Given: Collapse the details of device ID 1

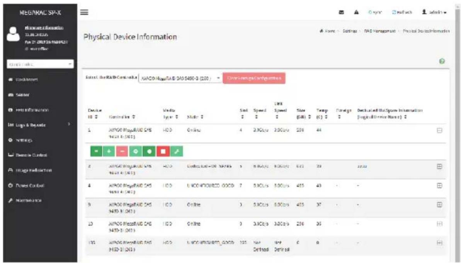Looking at the screenshot, I should click(439, 131).
